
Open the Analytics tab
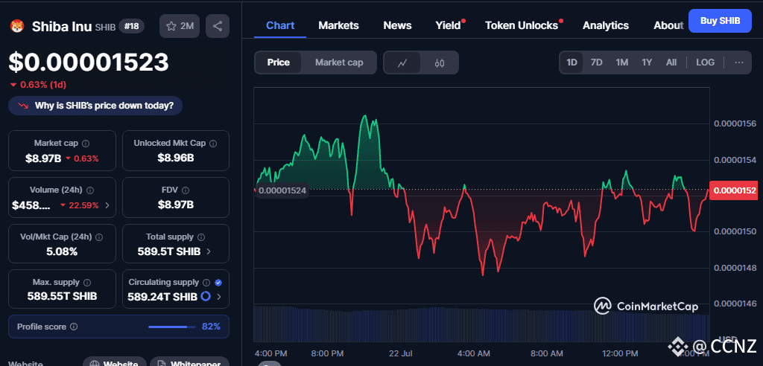pyautogui.click(x=605, y=25)
